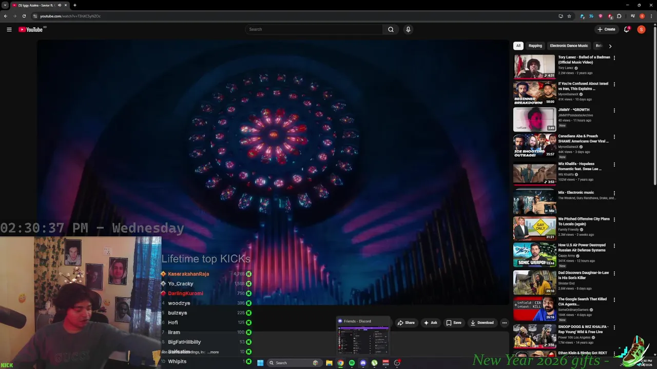Viewport: 657px width, 369px height.
Task: Open options for Mix - Electronic music
Action: click(614, 193)
